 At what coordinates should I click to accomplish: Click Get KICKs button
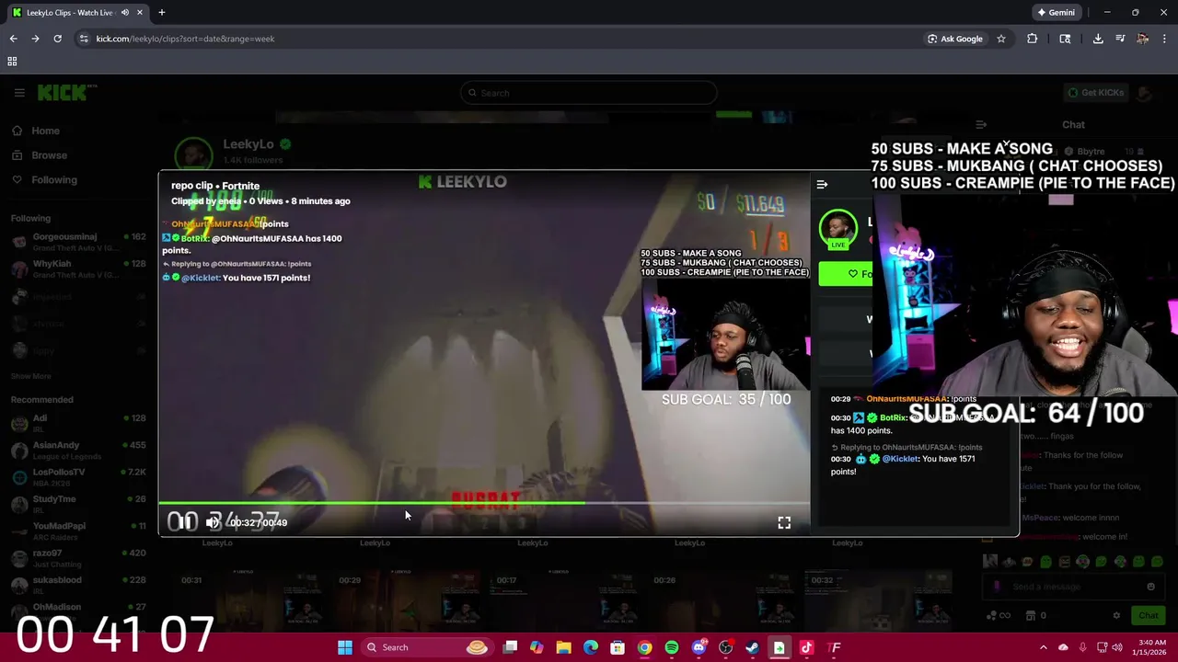point(1097,93)
